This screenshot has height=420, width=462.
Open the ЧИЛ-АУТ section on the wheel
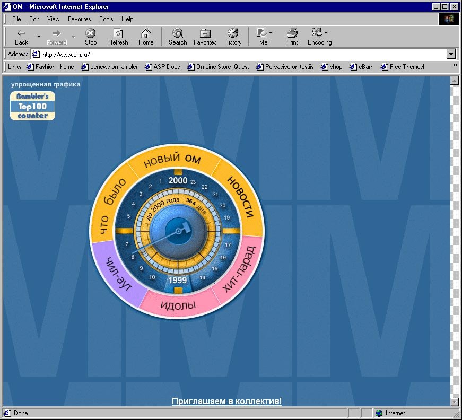pos(119,274)
